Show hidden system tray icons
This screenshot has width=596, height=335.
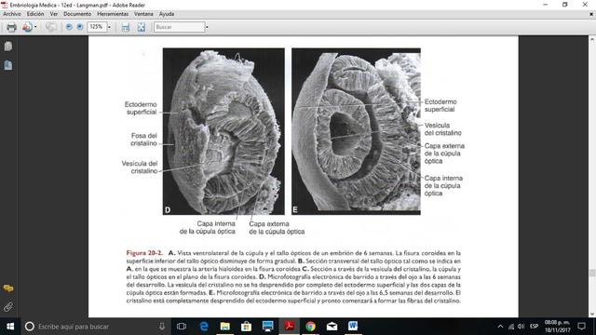[x=501, y=327]
